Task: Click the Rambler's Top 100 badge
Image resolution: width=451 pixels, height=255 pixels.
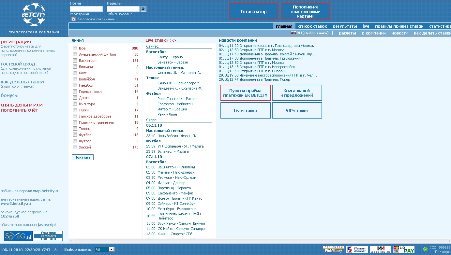Action: point(48,236)
